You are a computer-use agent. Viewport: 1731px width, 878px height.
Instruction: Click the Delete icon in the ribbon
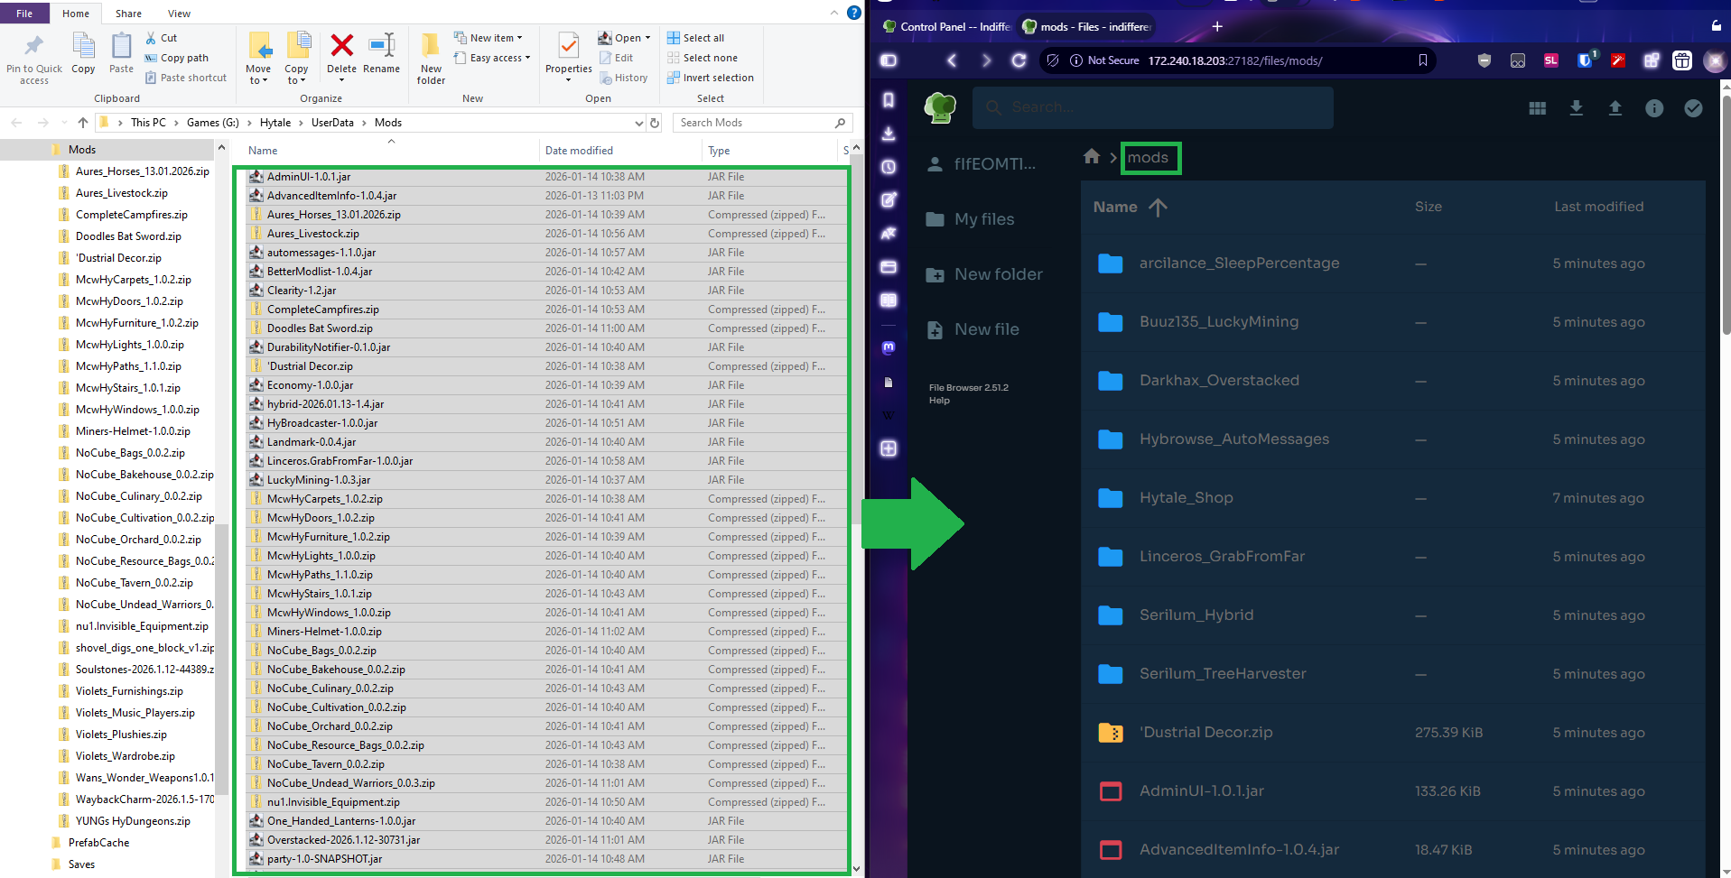(x=341, y=54)
